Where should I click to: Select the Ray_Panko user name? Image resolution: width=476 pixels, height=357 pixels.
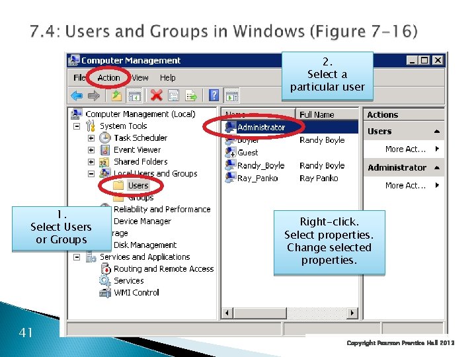(257, 178)
